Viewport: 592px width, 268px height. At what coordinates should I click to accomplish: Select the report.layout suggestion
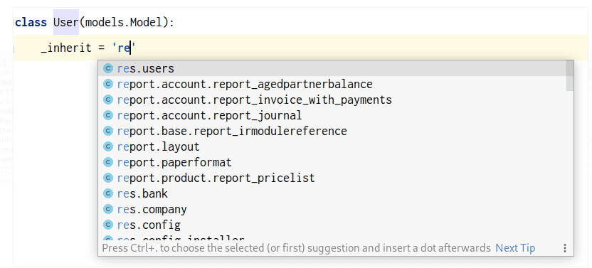(332, 146)
